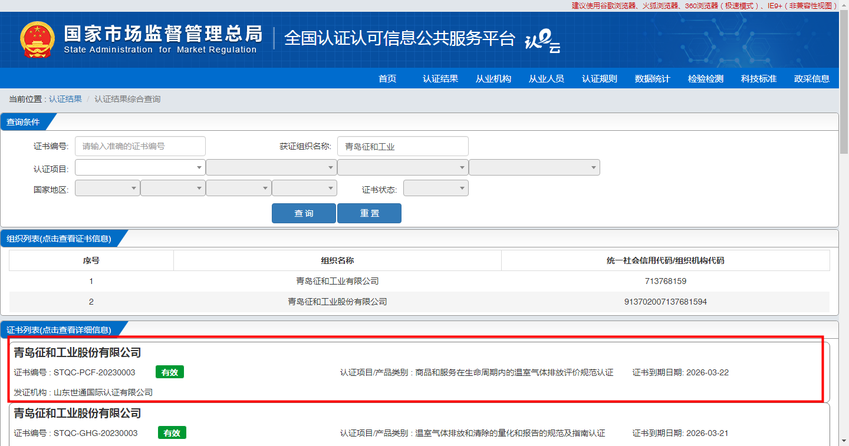Open certificate STQC-GHG-20230003 entry
Image resolution: width=849 pixels, height=446 pixels.
(x=96, y=433)
